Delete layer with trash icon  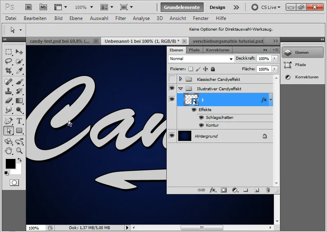point(268,190)
